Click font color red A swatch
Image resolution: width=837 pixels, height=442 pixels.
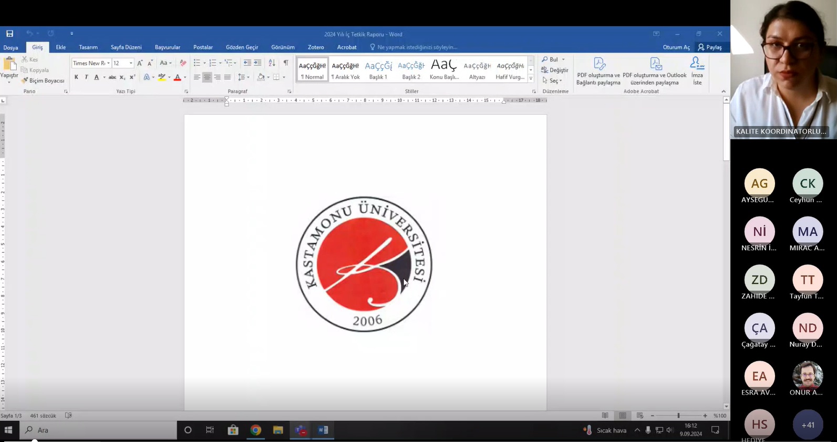point(177,77)
